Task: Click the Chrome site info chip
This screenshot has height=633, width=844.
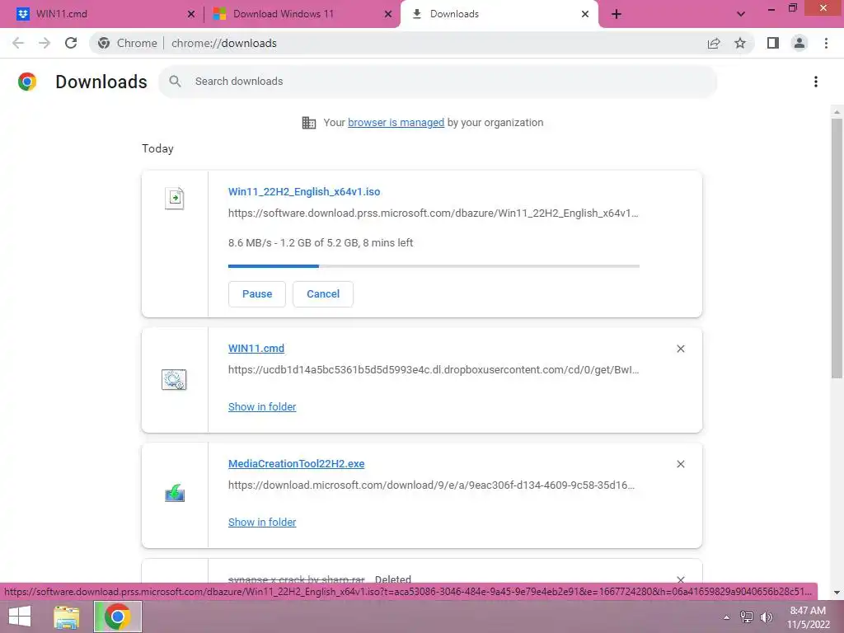Action: click(128, 43)
